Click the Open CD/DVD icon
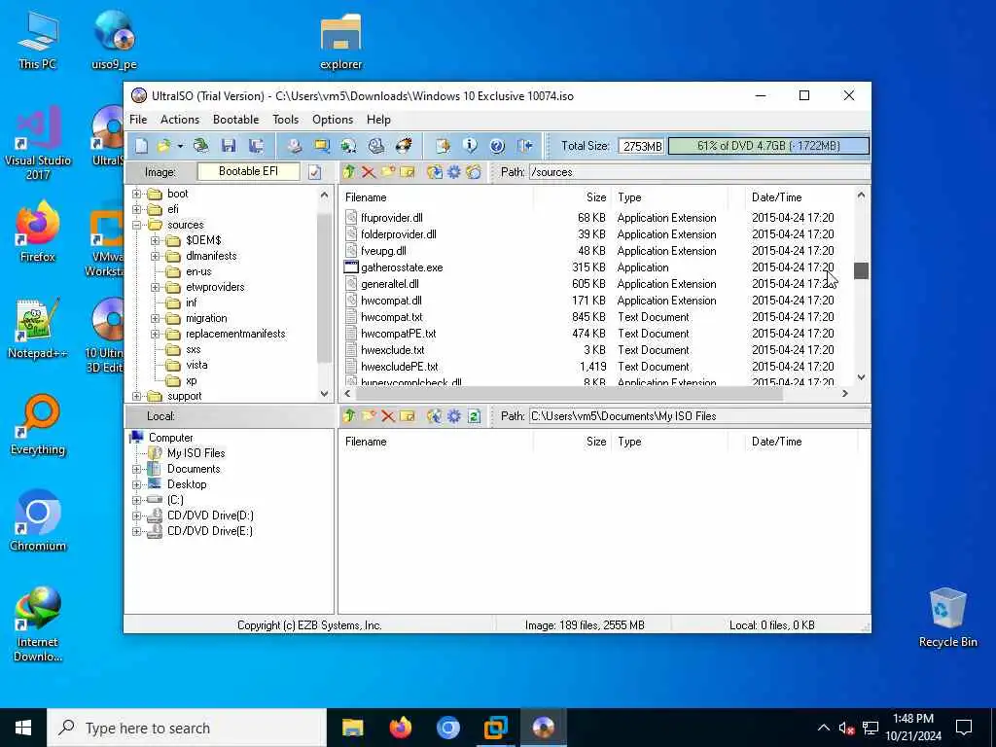The height and width of the screenshot is (747, 996). [200, 146]
